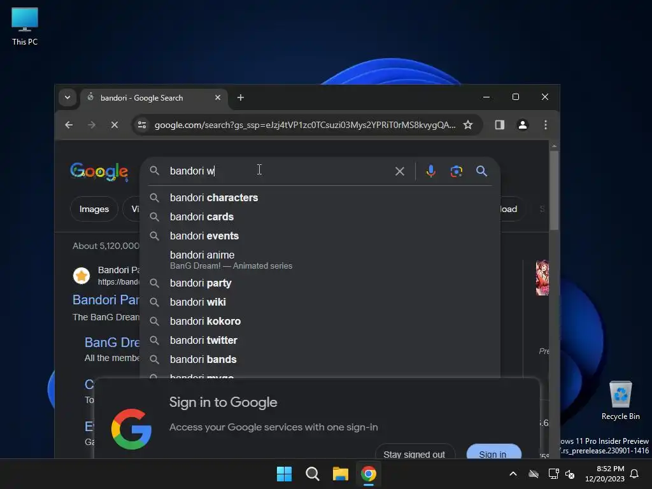Click the Bandori Party site favicon
This screenshot has height=489, width=652.
81,275
